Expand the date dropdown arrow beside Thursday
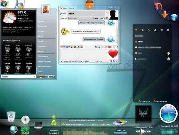 click(x=159, y=126)
